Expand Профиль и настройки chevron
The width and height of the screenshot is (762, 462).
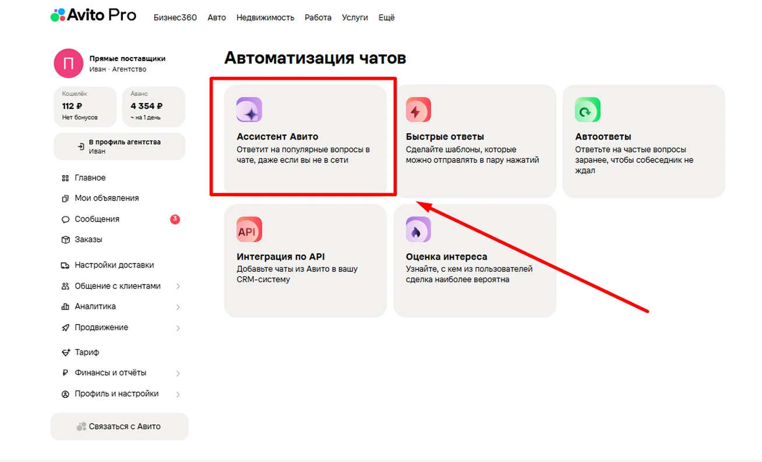pos(178,394)
